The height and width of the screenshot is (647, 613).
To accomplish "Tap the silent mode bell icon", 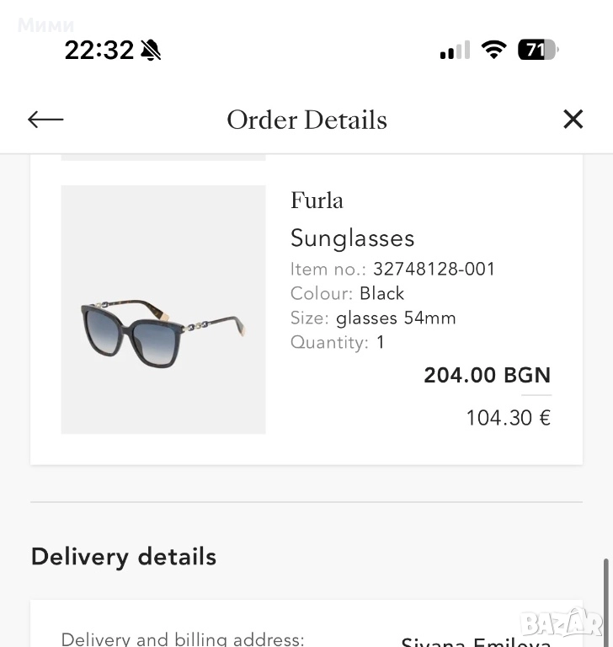I will tap(151, 51).
